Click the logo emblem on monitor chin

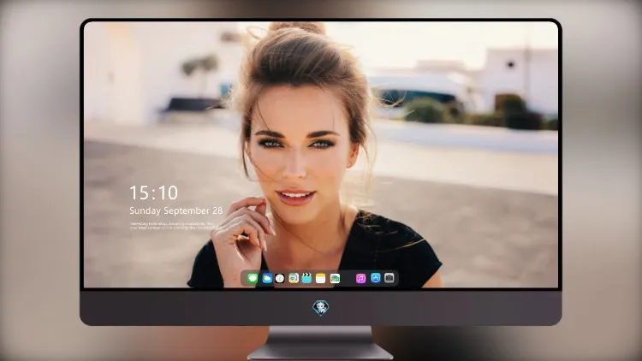pyautogui.click(x=321, y=308)
